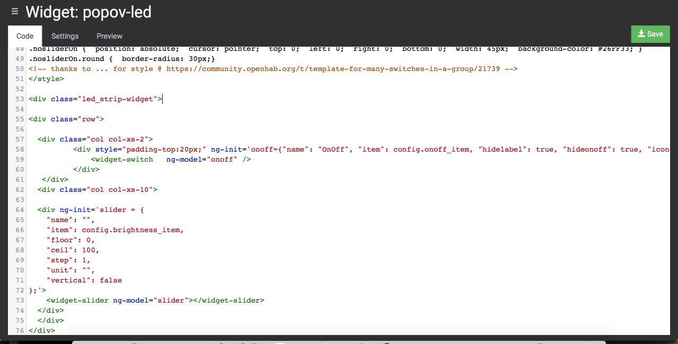Viewport: 678px width, 344px height.
Task: Click the 'led_strip-widget' class line
Action: pos(95,99)
